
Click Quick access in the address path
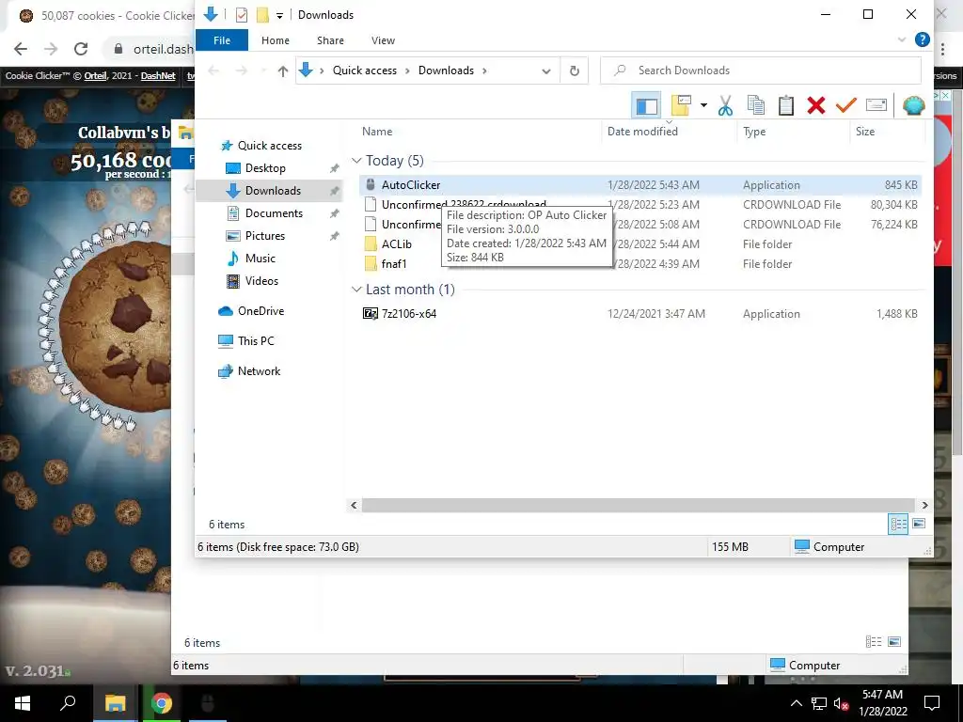tap(364, 71)
